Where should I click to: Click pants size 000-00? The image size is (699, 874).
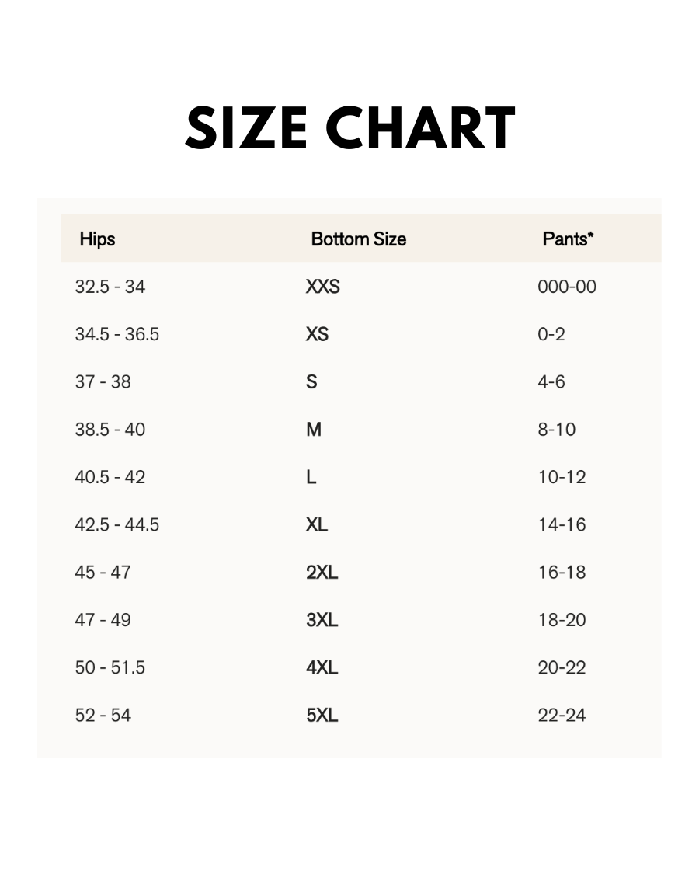tap(567, 287)
